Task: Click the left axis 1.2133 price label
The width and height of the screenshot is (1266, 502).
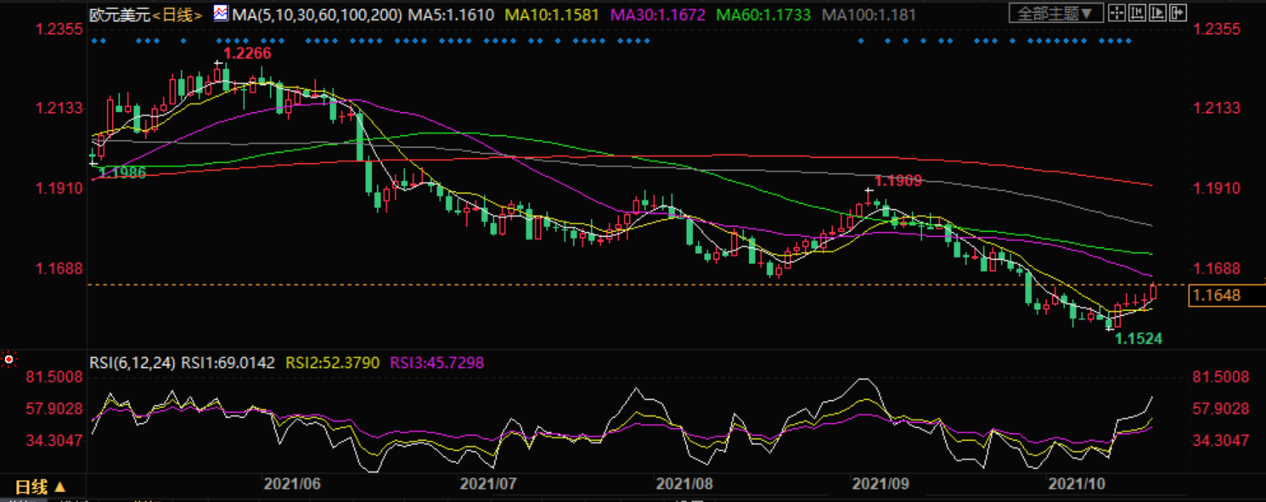Action: [x=59, y=109]
